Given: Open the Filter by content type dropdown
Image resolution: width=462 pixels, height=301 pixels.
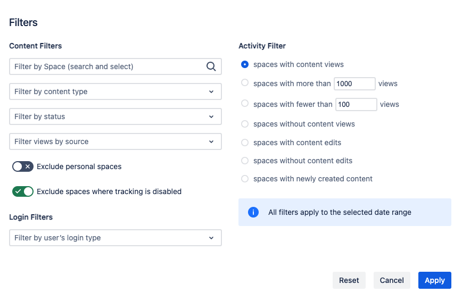Looking at the screenshot, I should (x=115, y=91).
